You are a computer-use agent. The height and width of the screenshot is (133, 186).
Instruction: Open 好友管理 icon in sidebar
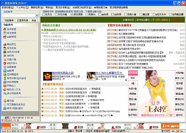(x=5, y=33)
